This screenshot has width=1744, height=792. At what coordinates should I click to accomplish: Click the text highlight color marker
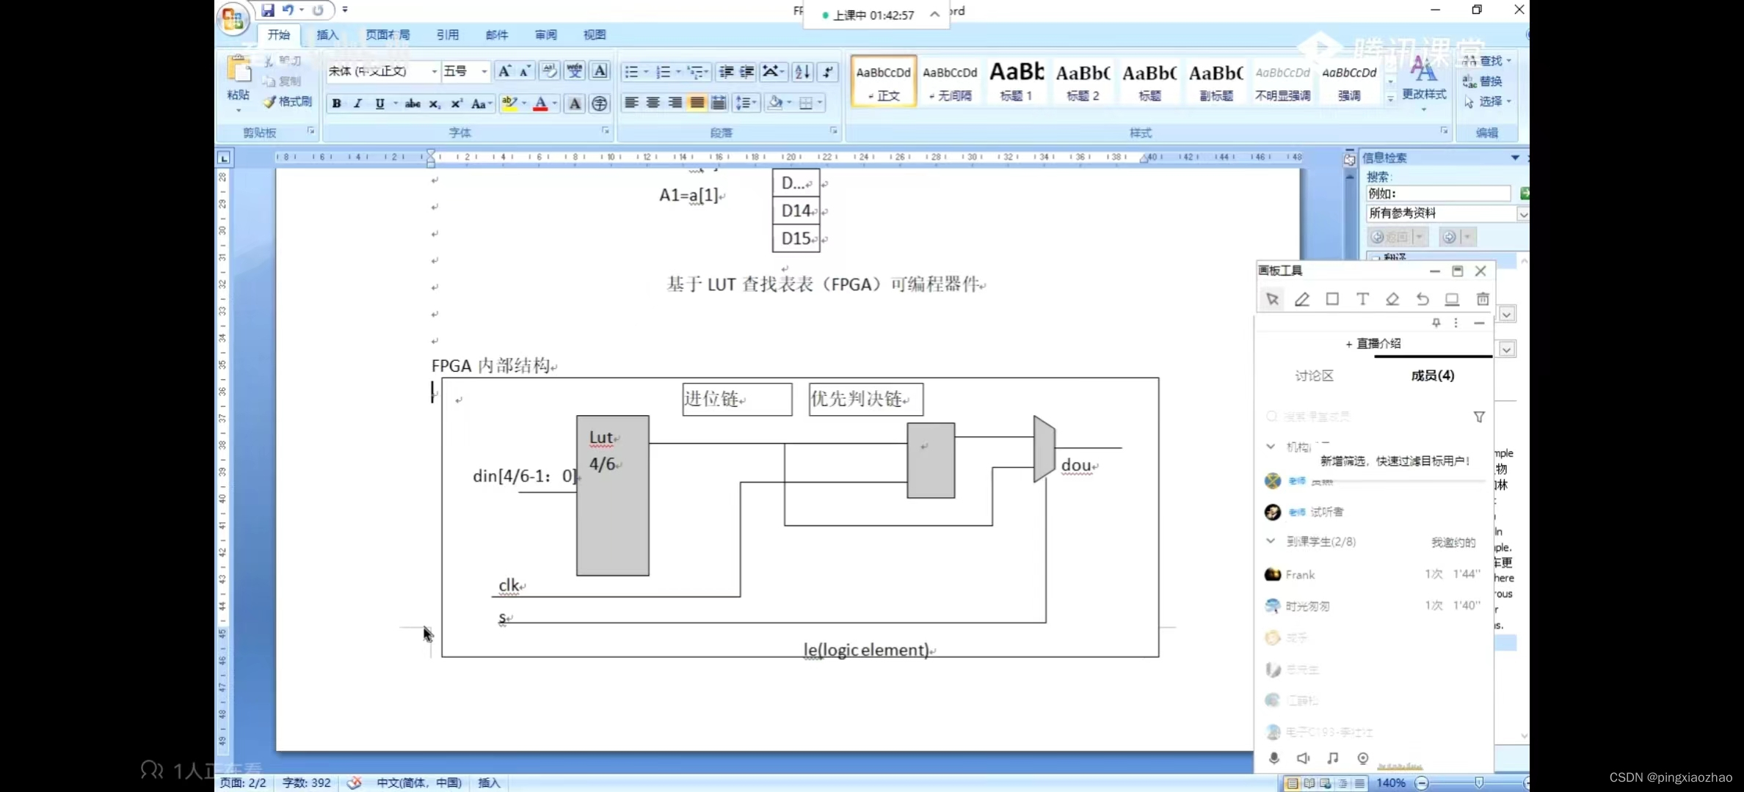(x=509, y=103)
